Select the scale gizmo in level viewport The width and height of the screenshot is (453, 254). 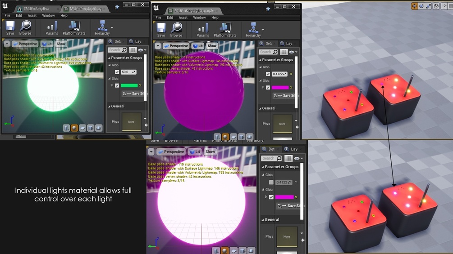(x=429, y=6)
